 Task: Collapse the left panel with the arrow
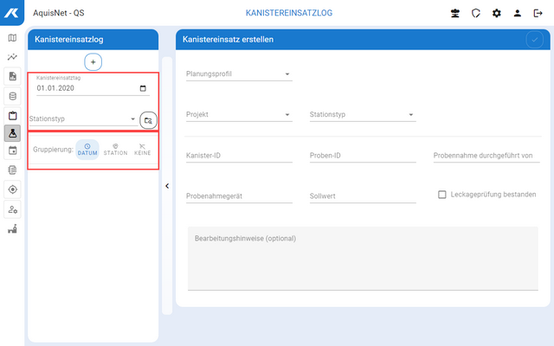tap(167, 186)
